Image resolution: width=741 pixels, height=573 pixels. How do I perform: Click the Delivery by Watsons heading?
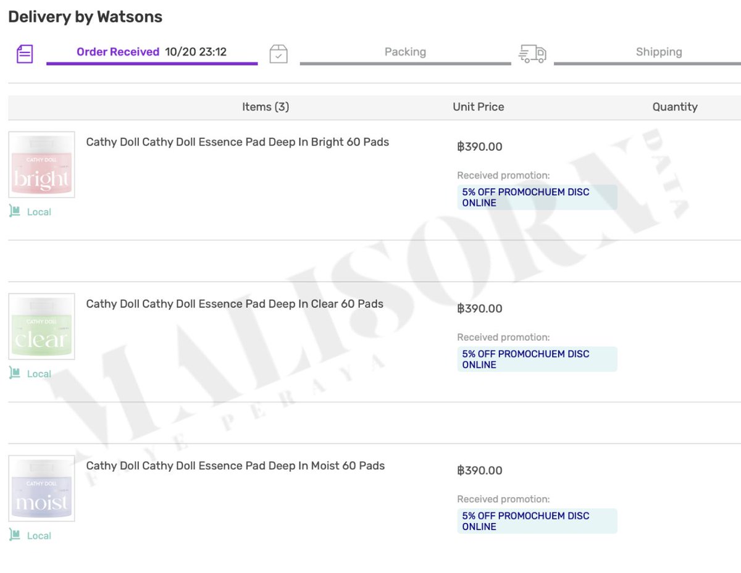pyautogui.click(x=85, y=17)
